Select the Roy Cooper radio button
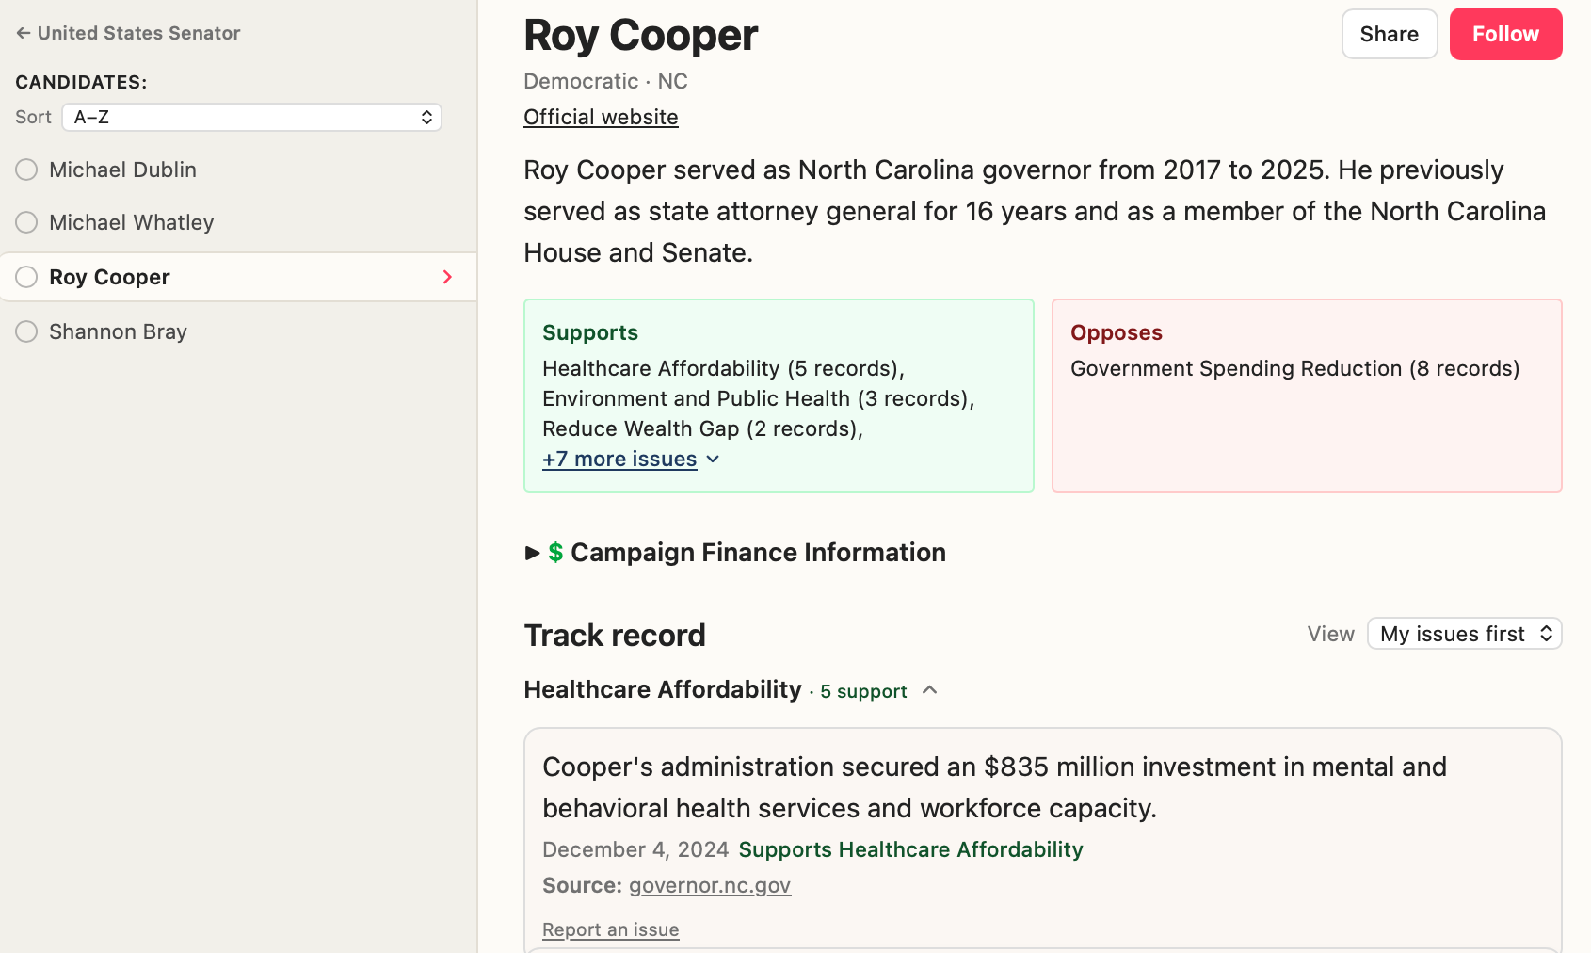The height and width of the screenshot is (953, 1591). 26,277
